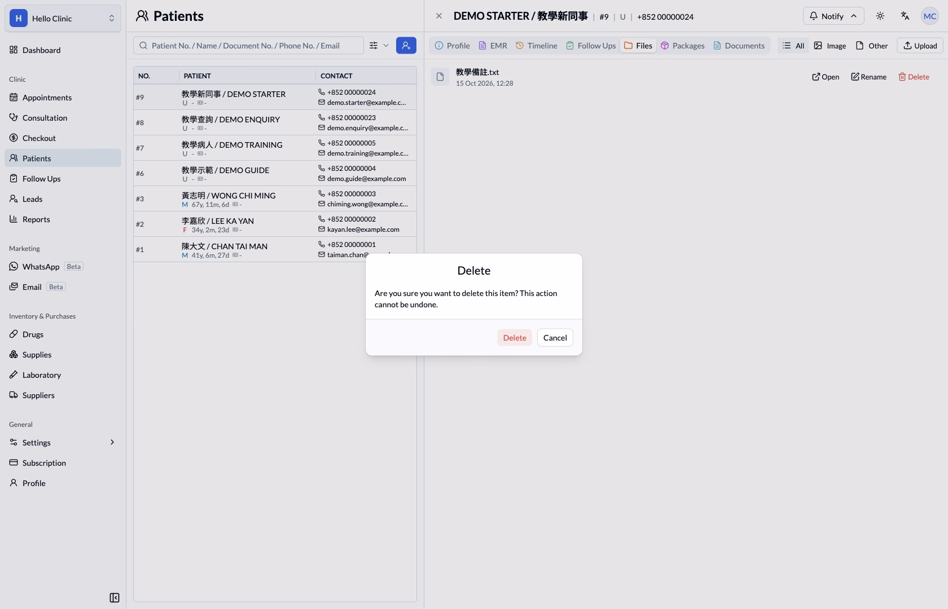The image size is (948, 609).
Task: Open Drugs inventory page
Action: [x=63, y=334]
